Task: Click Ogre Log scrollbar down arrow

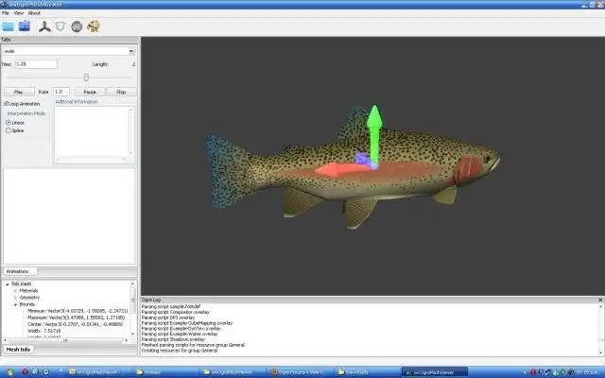Action: [600, 352]
